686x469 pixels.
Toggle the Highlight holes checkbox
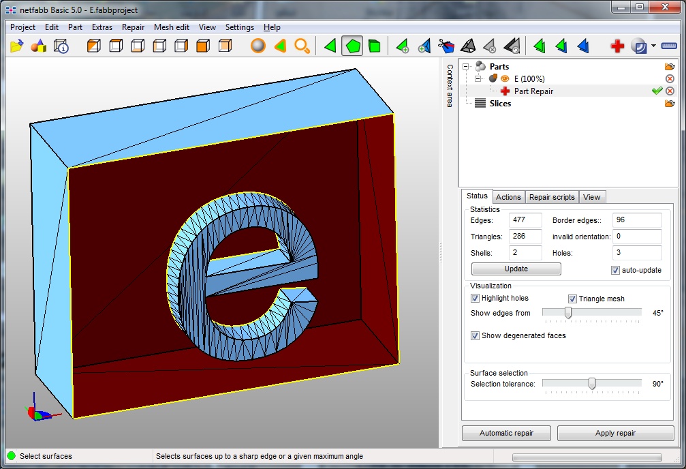475,298
